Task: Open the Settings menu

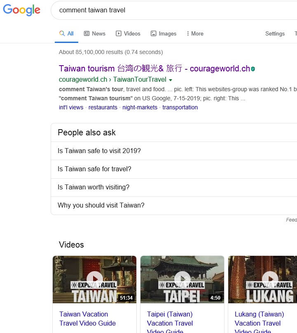Action: 275,33
